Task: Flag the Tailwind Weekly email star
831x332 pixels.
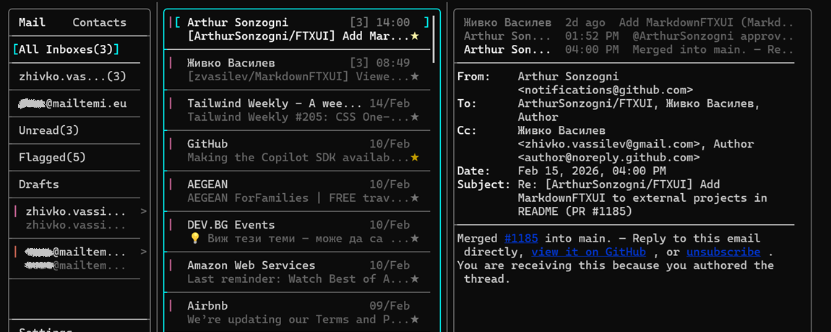Action: click(415, 117)
